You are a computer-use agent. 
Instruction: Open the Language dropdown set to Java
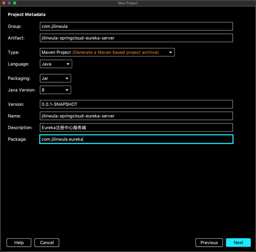pyautogui.click(x=56, y=64)
